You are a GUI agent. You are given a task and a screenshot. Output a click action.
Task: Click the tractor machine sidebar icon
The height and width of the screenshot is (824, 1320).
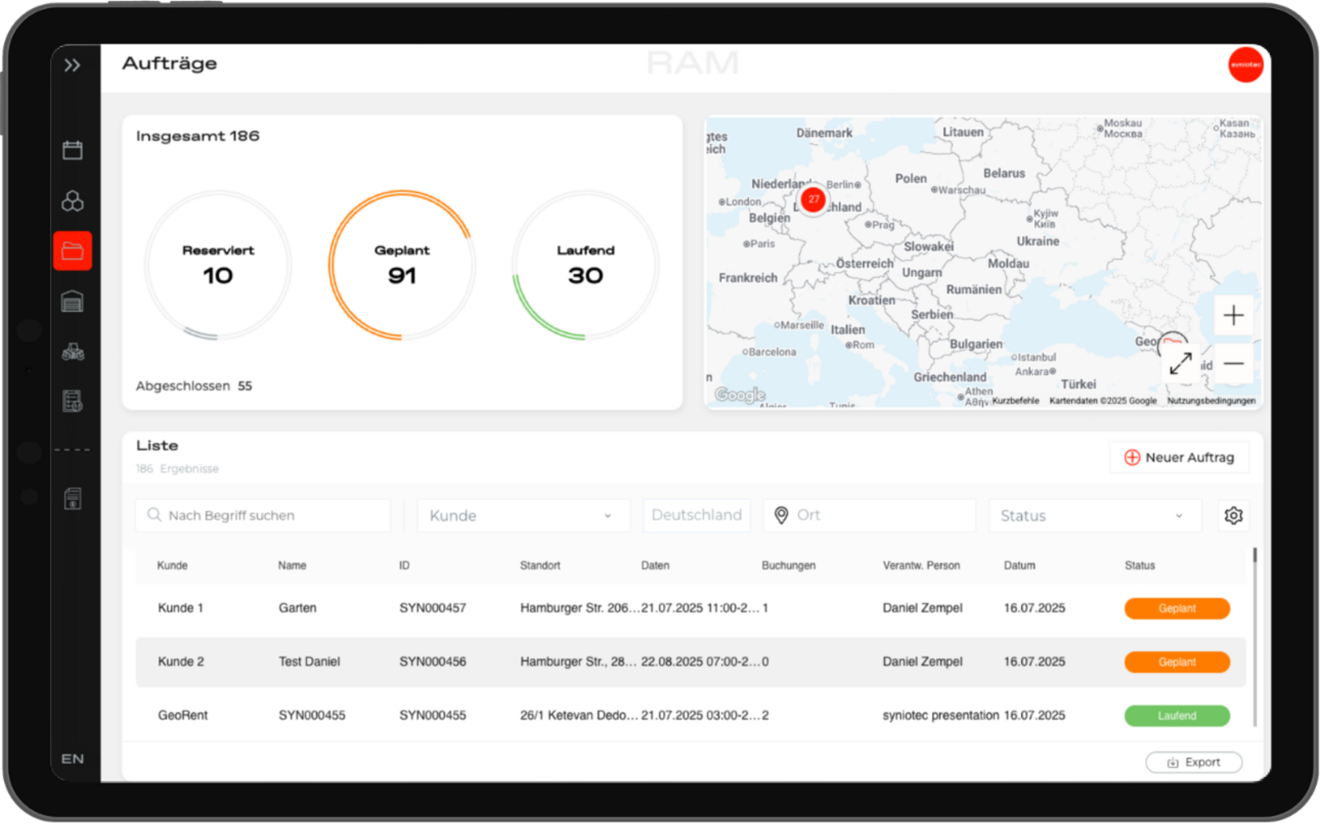point(72,352)
